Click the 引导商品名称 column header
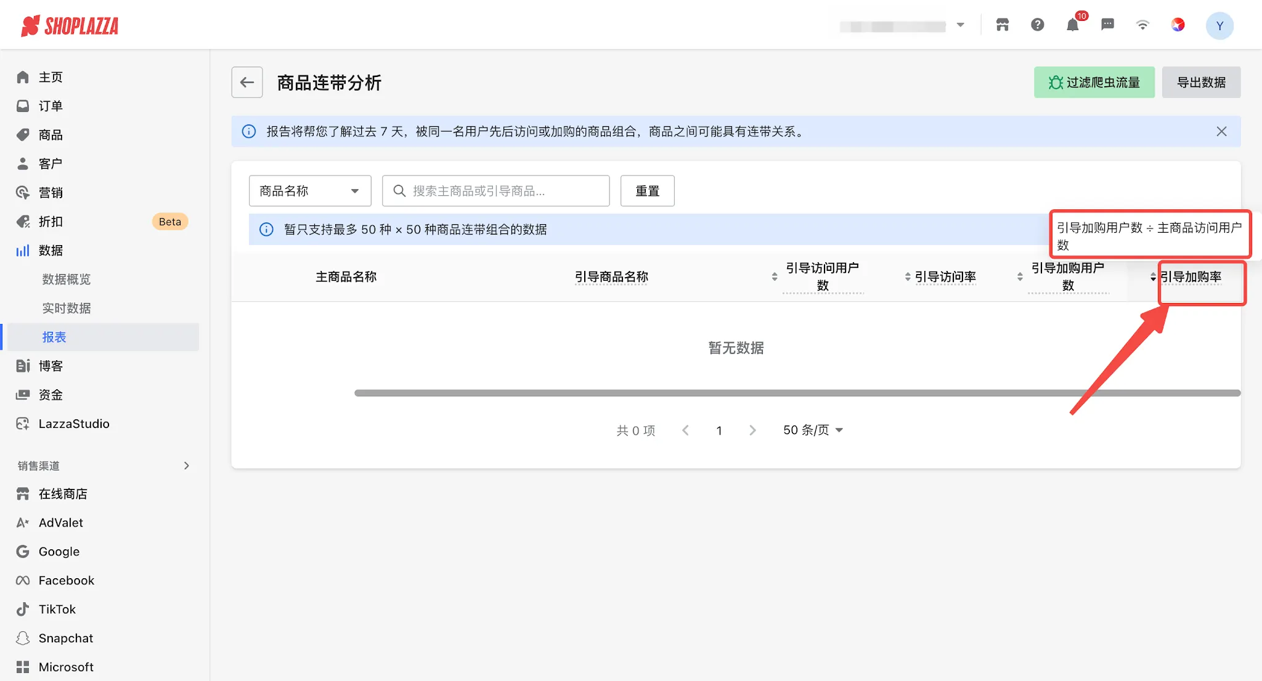 (611, 277)
